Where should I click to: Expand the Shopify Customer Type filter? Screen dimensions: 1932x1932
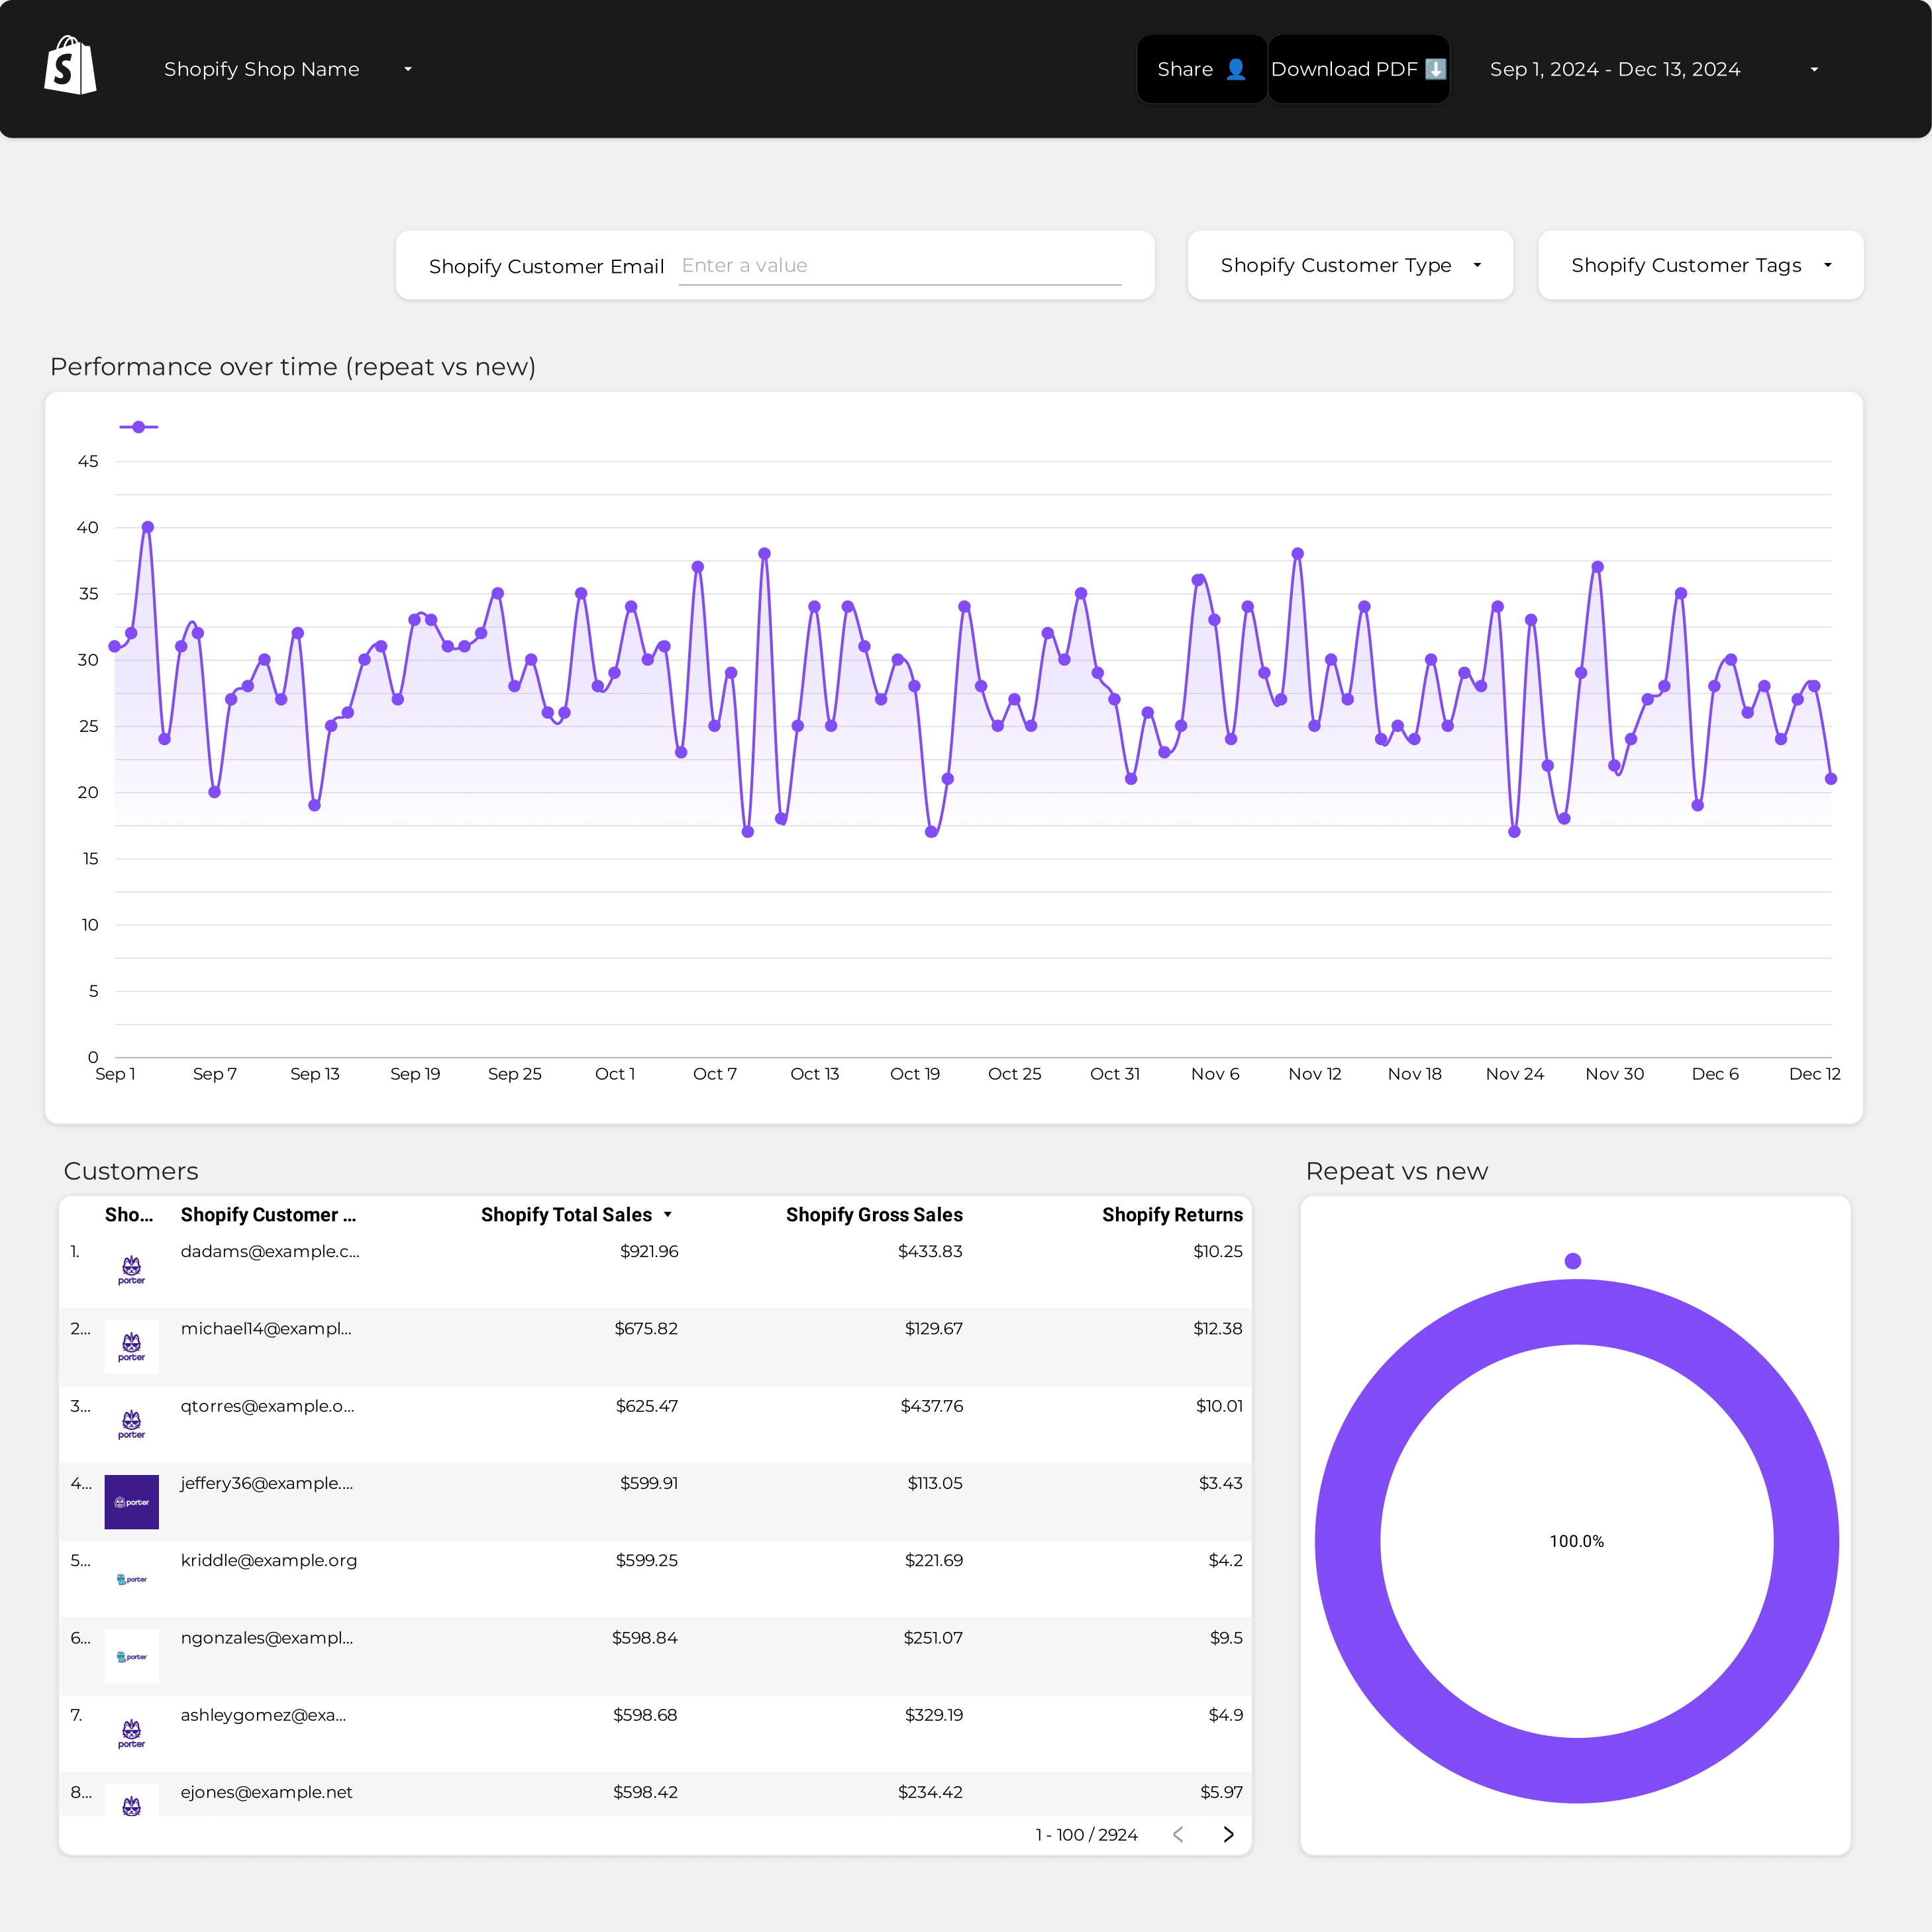click(1350, 265)
